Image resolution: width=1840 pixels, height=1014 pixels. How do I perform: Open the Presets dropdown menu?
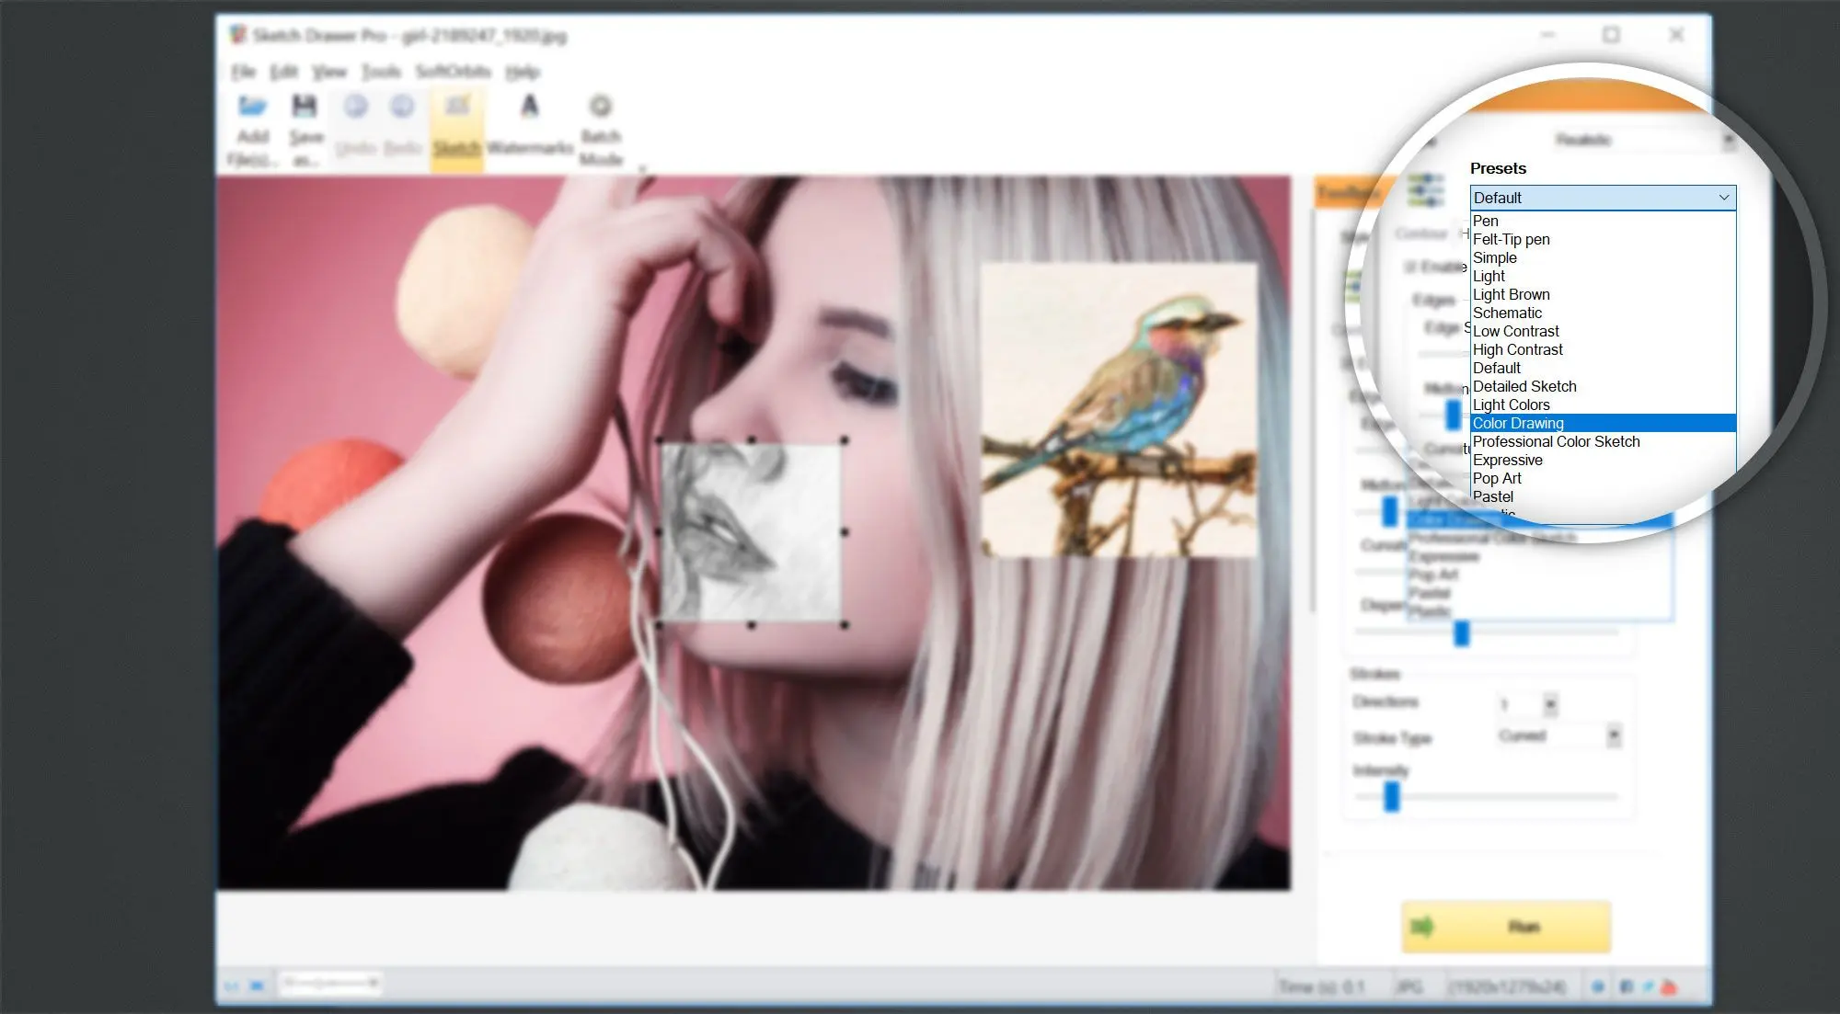pos(1602,198)
